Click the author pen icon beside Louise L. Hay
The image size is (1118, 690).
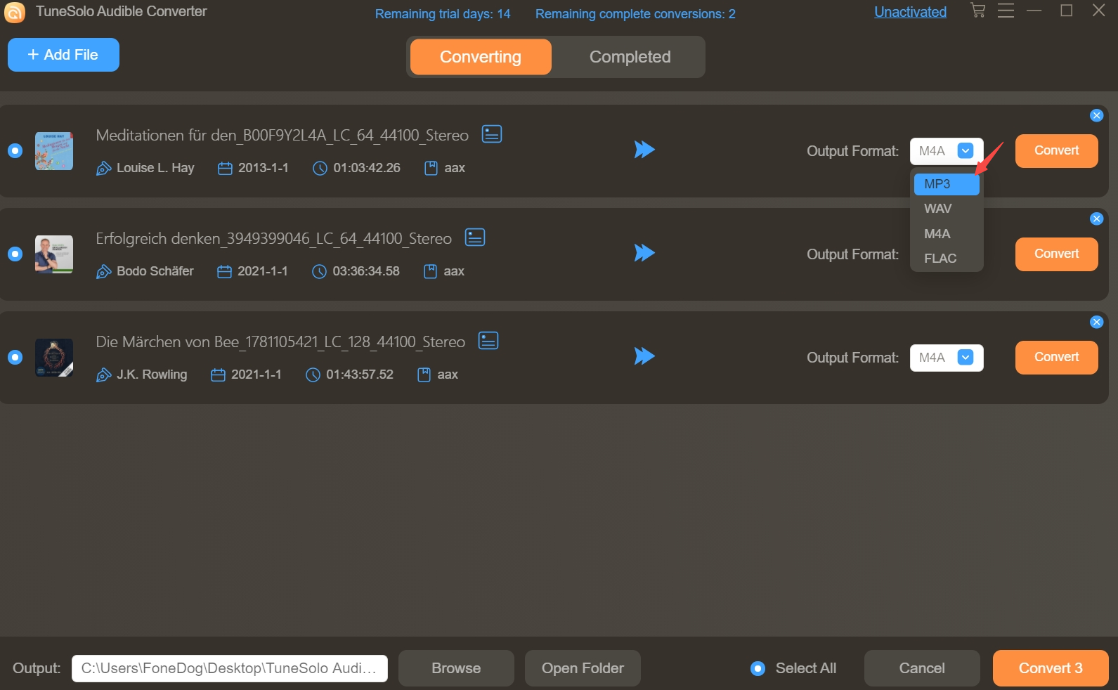[x=104, y=168]
